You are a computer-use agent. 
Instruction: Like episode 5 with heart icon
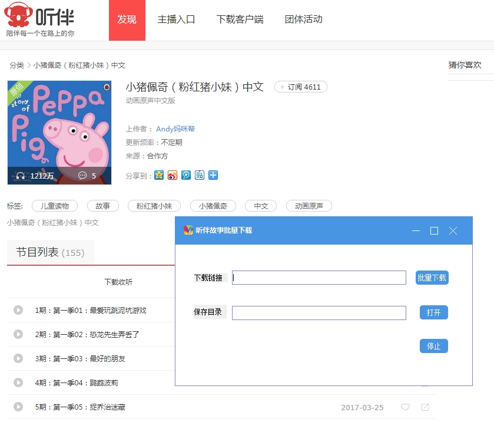coord(405,407)
